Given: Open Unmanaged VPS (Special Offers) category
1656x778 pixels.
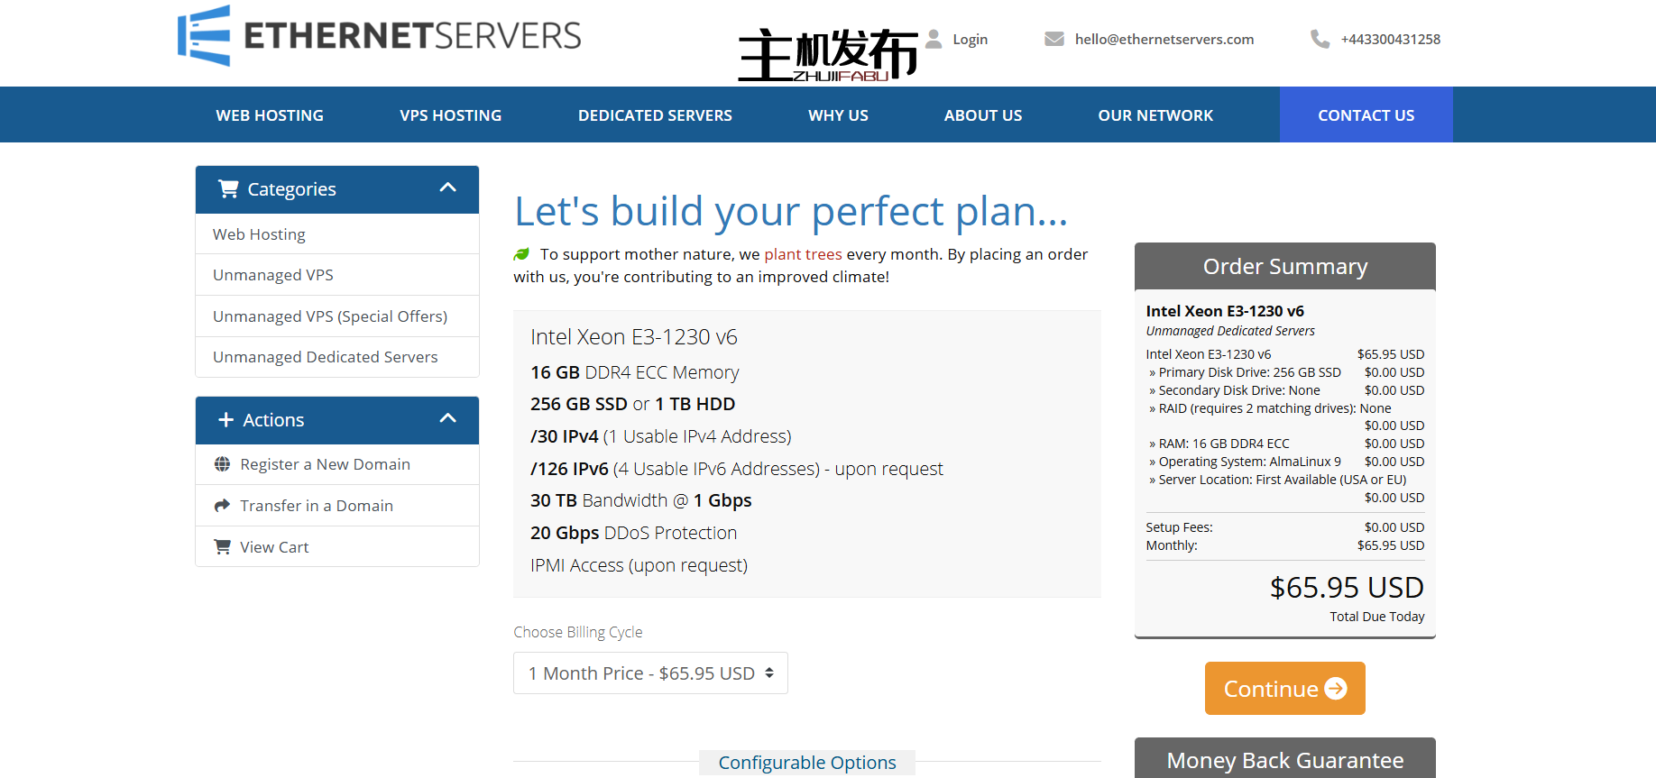Looking at the screenshot, I should click(330, 316).
